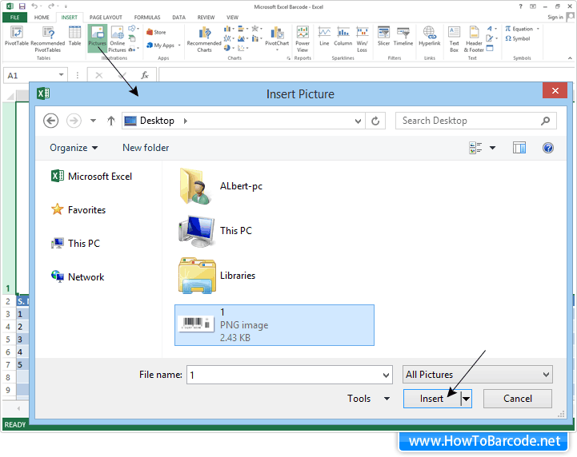Click the PivotTable icon in the ribbon
Viewport: 577px width, 457px height.
(x=17, y=36)
